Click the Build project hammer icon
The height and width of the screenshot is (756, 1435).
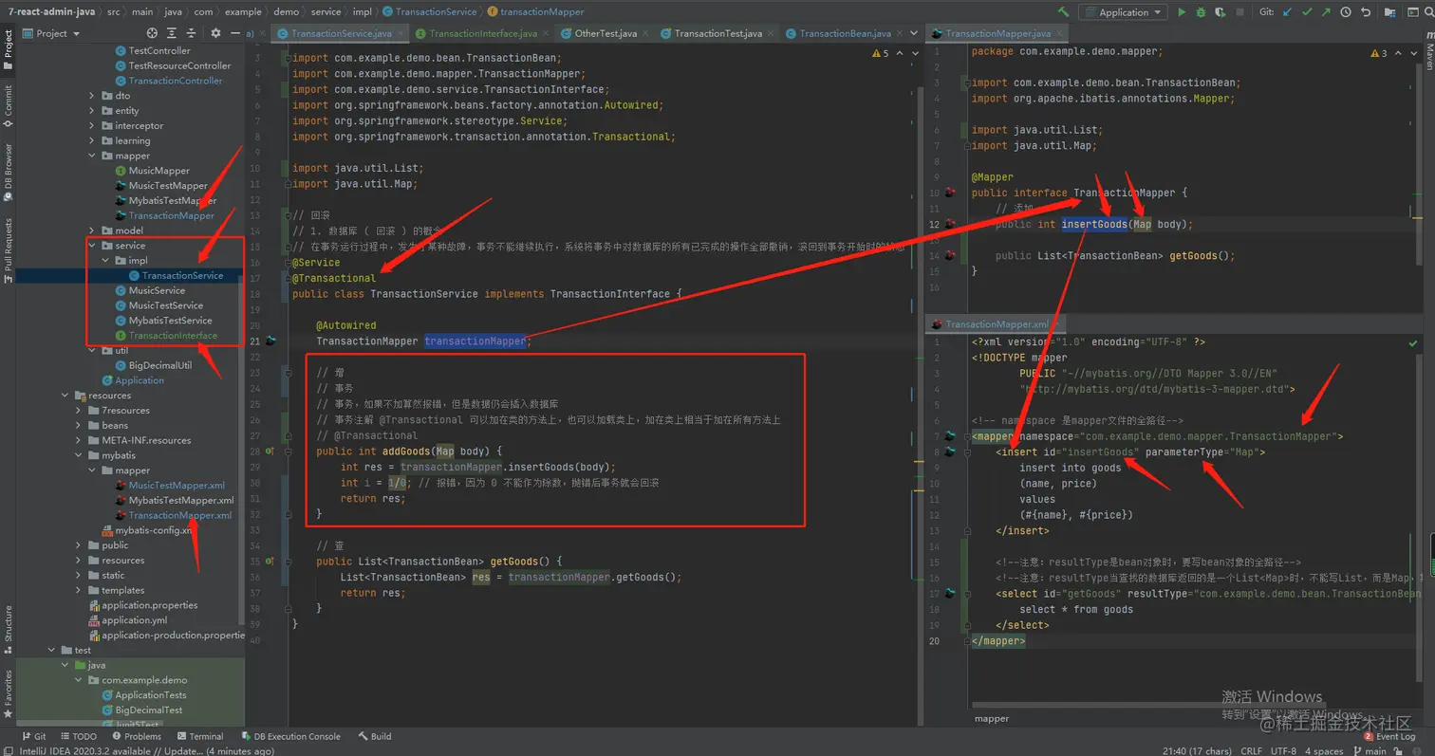pos(1064,12)
